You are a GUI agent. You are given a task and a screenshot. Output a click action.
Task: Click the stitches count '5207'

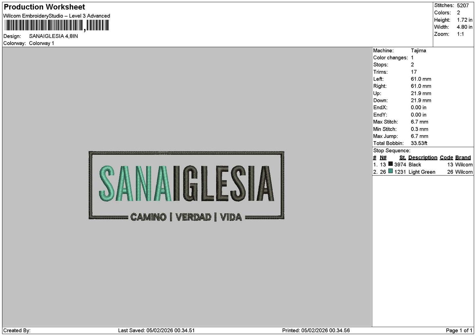point(462,6)
